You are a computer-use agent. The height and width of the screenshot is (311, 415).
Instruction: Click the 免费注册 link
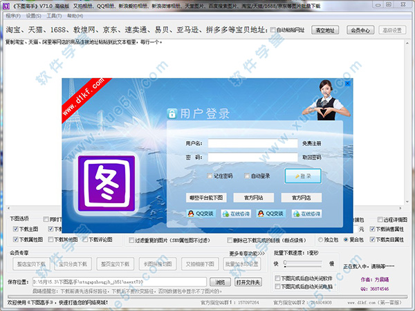point(312,144)
